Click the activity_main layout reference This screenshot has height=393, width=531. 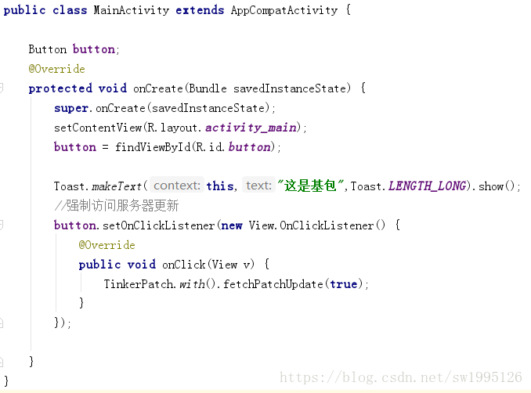[x=251, y=128]
